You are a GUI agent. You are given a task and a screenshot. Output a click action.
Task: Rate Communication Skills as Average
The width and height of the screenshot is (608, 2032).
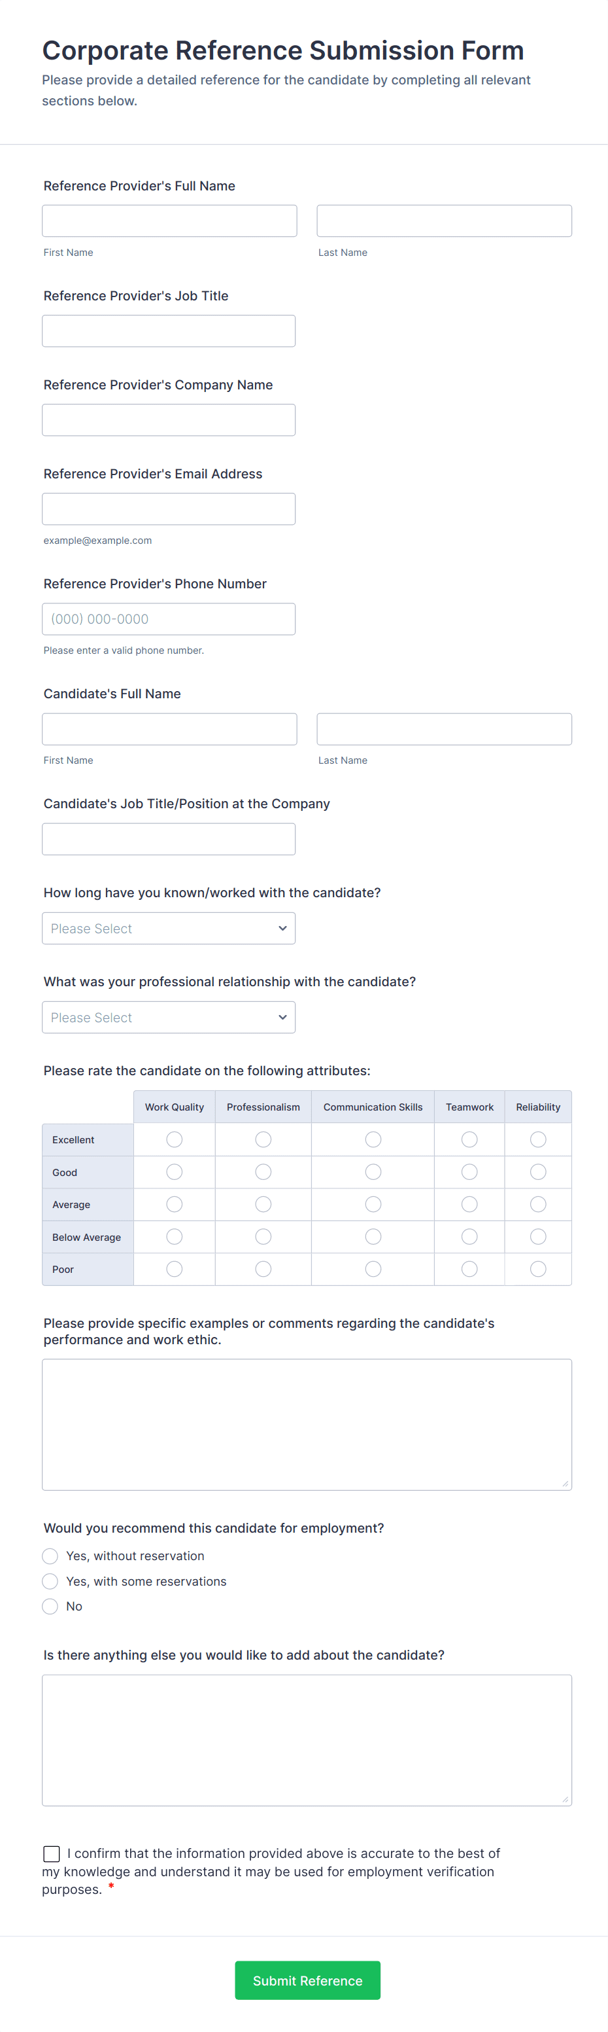pyautogui.click(x=373, y=1205)
